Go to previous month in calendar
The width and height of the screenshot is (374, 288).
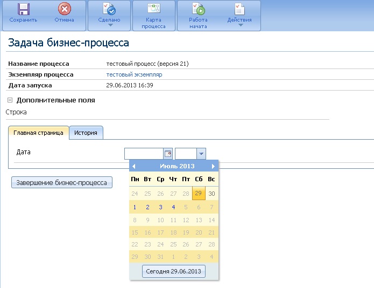134,167
